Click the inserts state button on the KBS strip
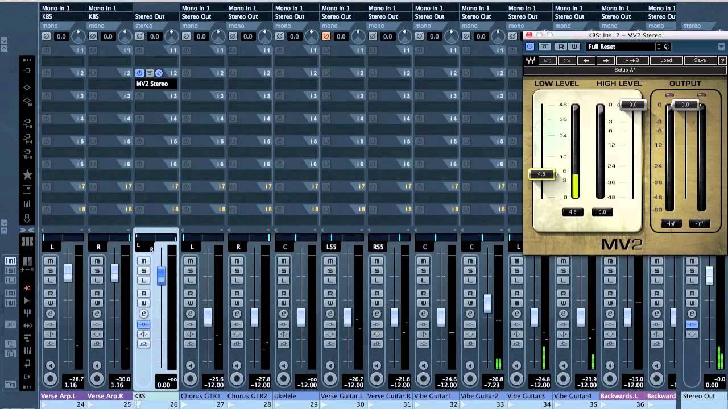 click(x=143, y=324)
